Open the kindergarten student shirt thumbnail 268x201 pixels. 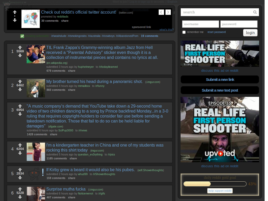pyautogui.click(x=36, y=152)
